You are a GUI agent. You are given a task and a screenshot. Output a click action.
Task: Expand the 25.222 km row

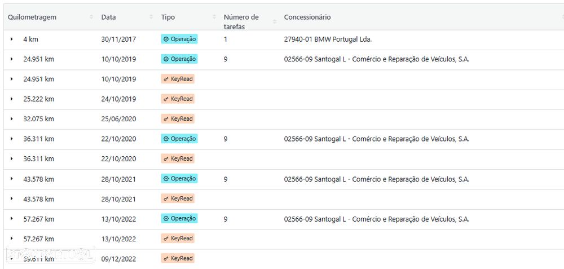click(x=11, y=99)
